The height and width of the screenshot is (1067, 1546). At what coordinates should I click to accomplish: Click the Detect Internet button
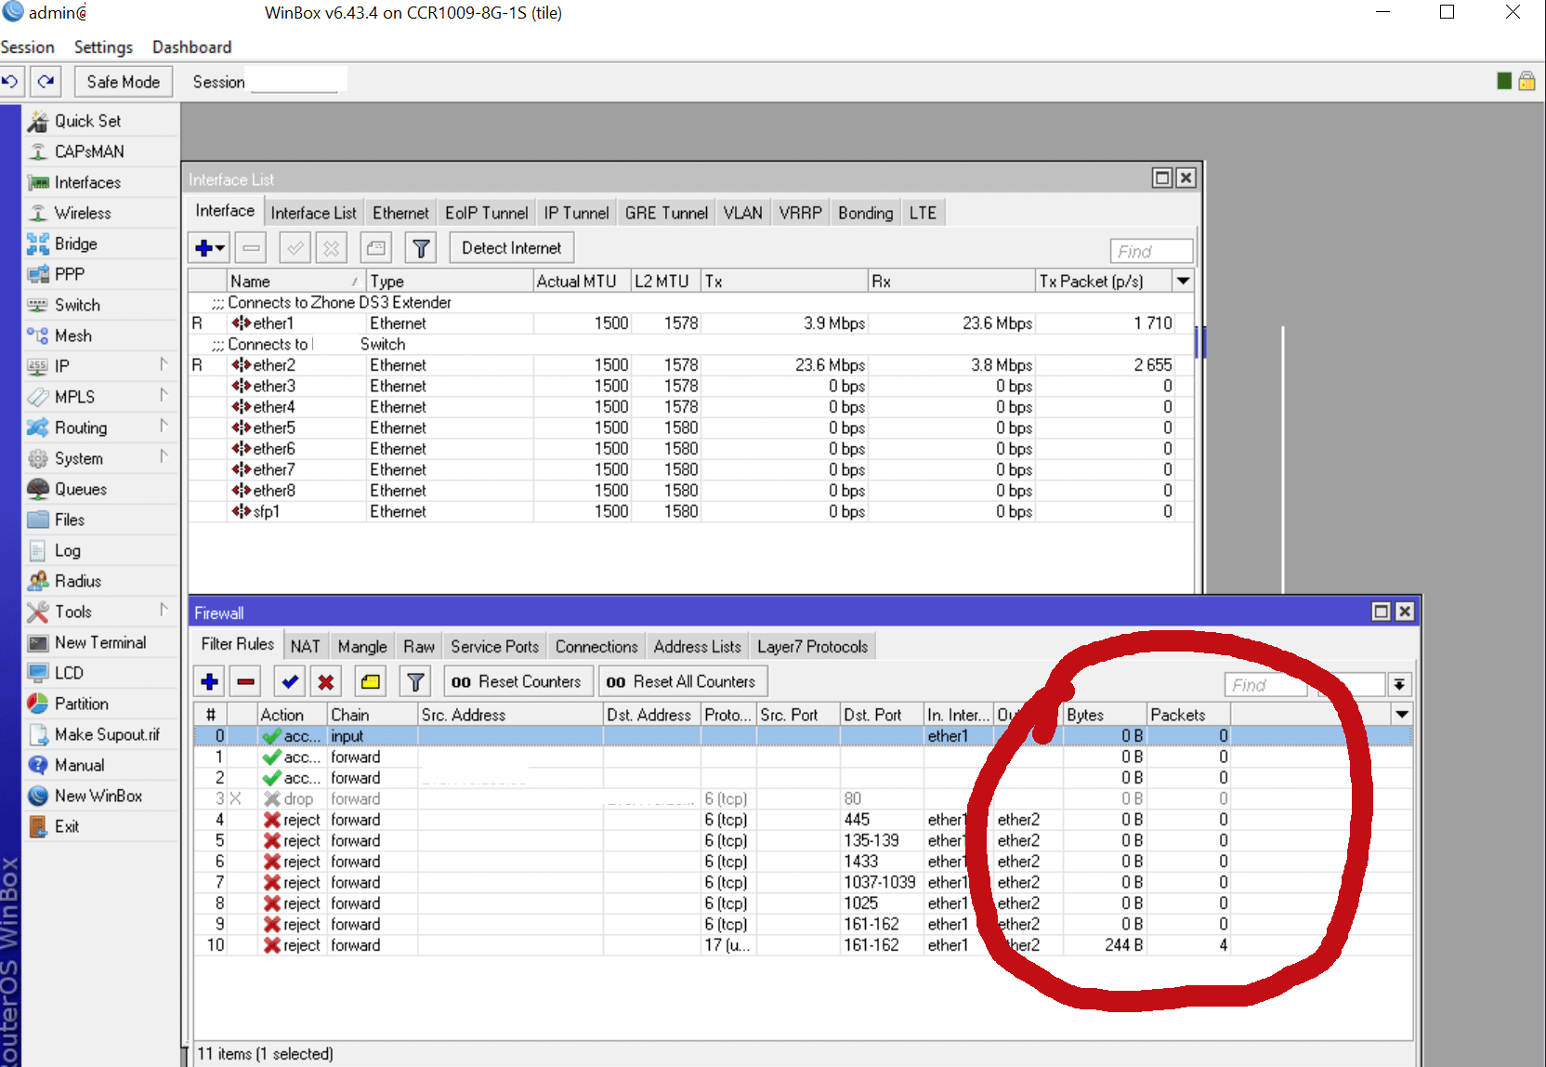(512, 248)
